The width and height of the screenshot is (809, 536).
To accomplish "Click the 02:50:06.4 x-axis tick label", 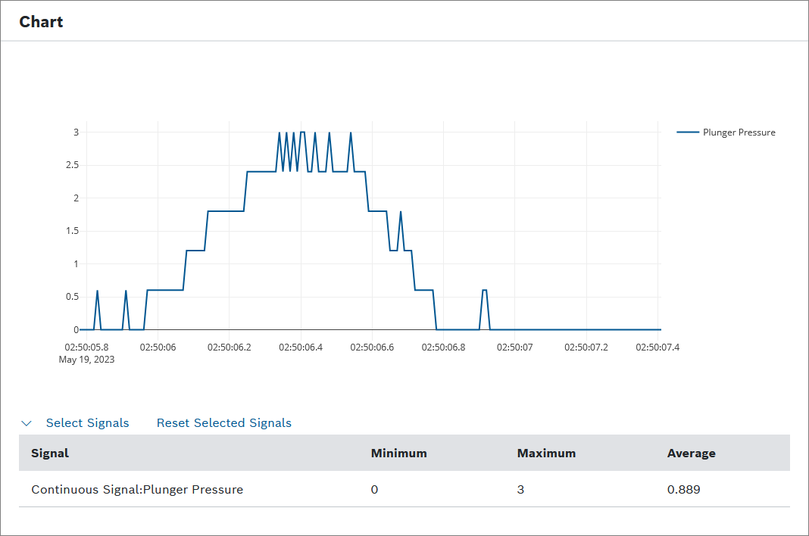I will [301, 347].
